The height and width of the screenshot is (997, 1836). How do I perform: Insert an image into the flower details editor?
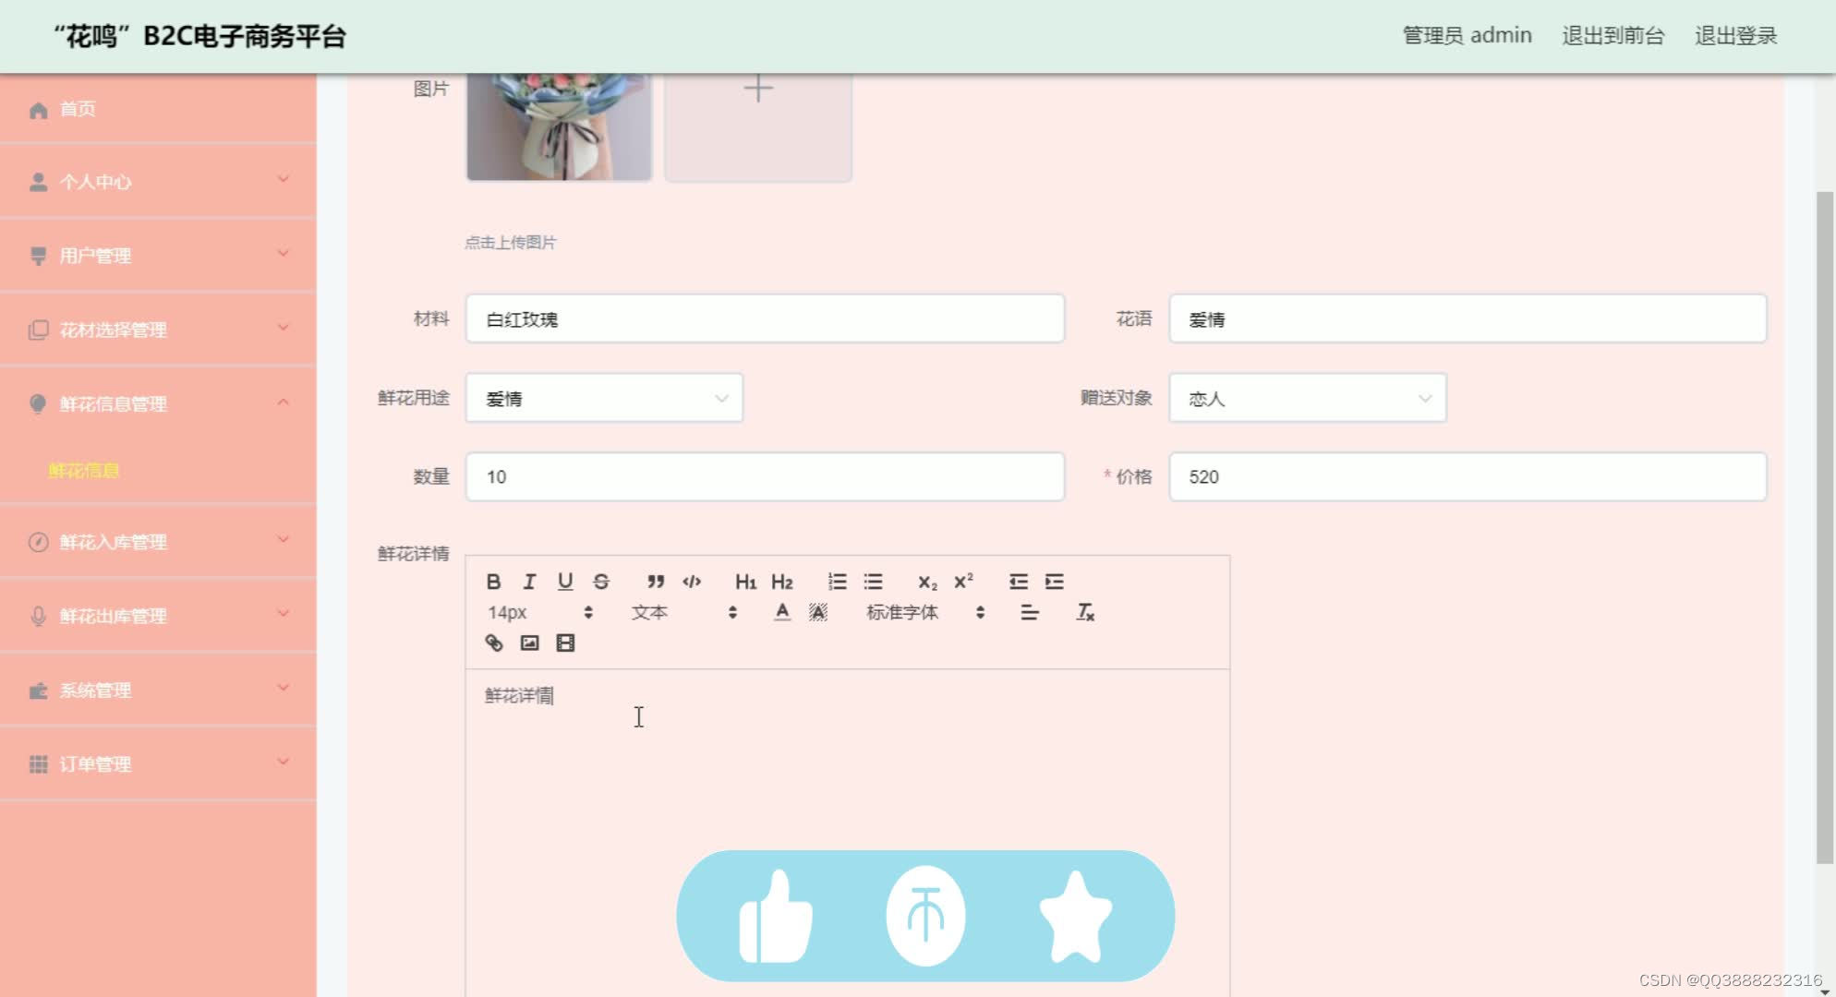[x=530, y=643]
